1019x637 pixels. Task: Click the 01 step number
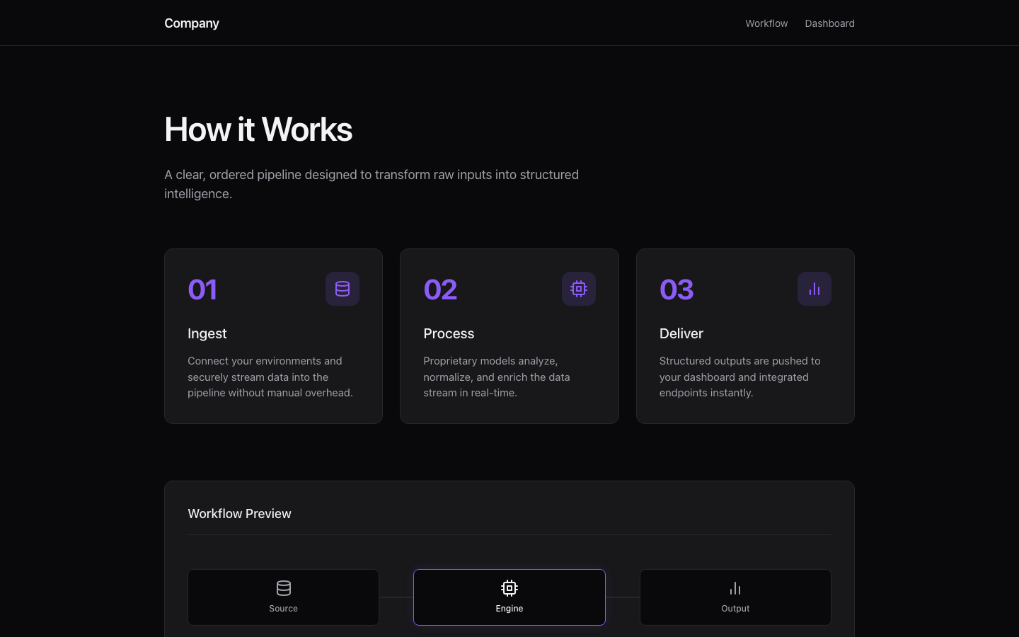202,289
